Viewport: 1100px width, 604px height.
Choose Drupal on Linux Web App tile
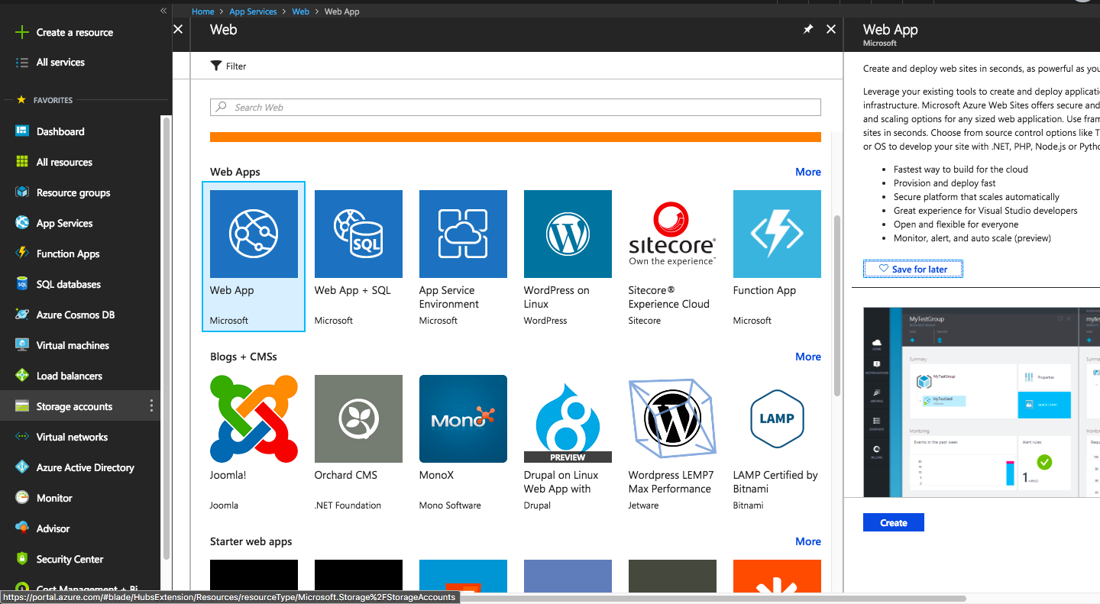click(568, 441)
